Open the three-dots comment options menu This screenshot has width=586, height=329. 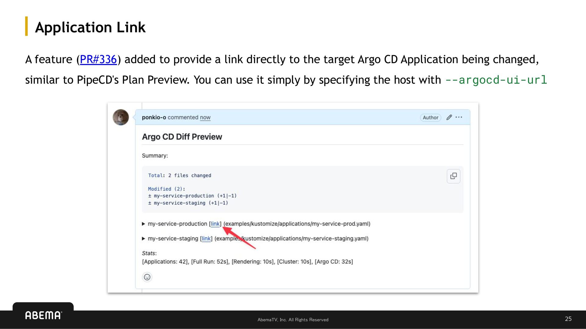tap(459, 117)
